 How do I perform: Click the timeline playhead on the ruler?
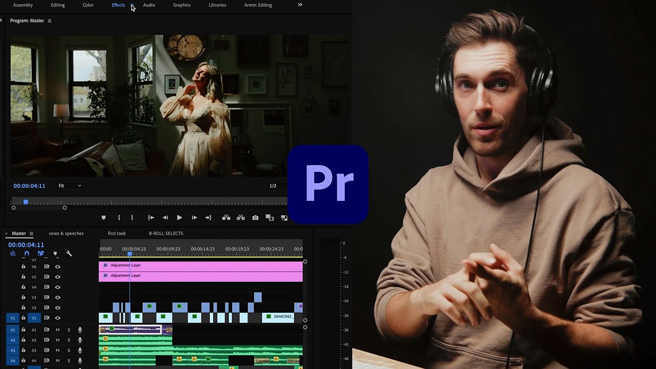(130, 254)
